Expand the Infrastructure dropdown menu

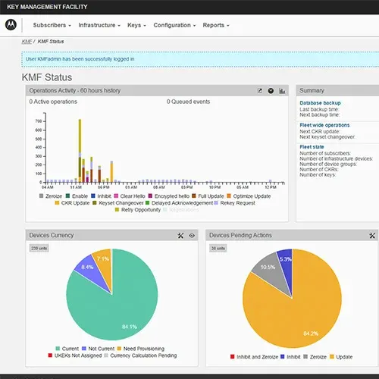[99, 25]
